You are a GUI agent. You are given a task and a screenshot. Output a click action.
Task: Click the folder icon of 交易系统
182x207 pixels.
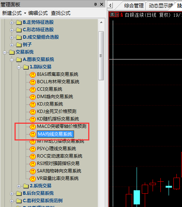click(x=12, y=52)
